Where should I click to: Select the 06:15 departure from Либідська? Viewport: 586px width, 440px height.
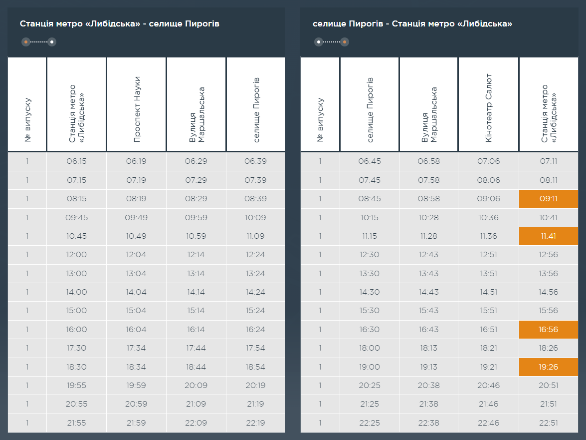(76, 161)
